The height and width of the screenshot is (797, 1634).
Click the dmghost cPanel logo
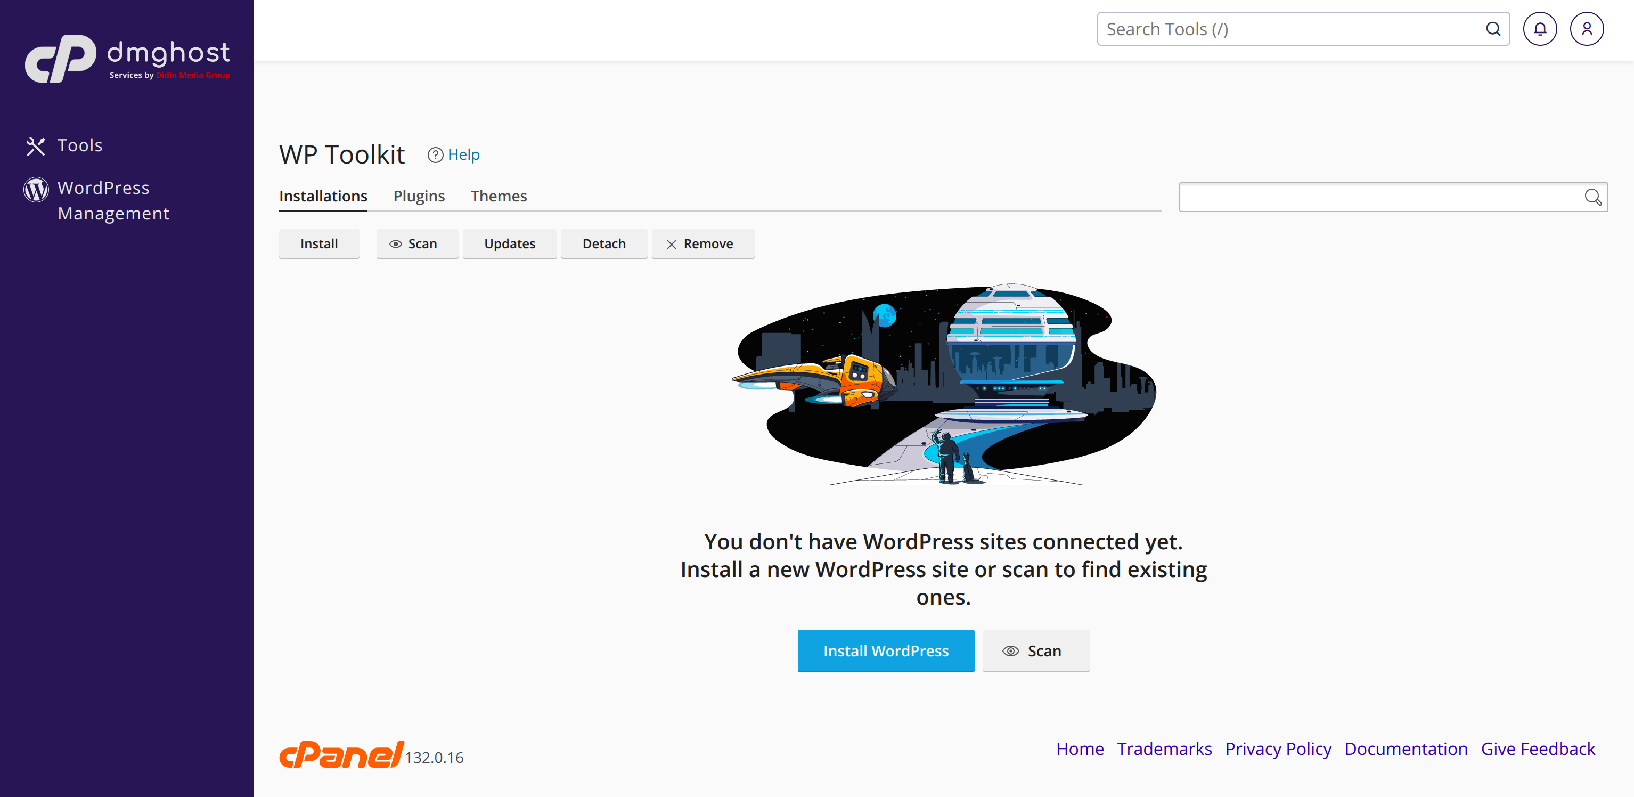point(127,59)
